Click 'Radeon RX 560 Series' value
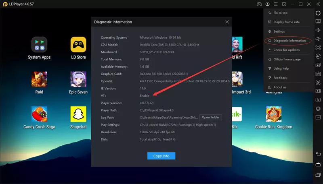The height and width of the screenshot is (184, 323). [164, 74]
